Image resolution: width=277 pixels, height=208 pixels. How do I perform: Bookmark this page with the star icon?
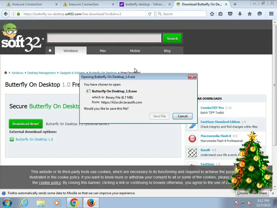212,14
